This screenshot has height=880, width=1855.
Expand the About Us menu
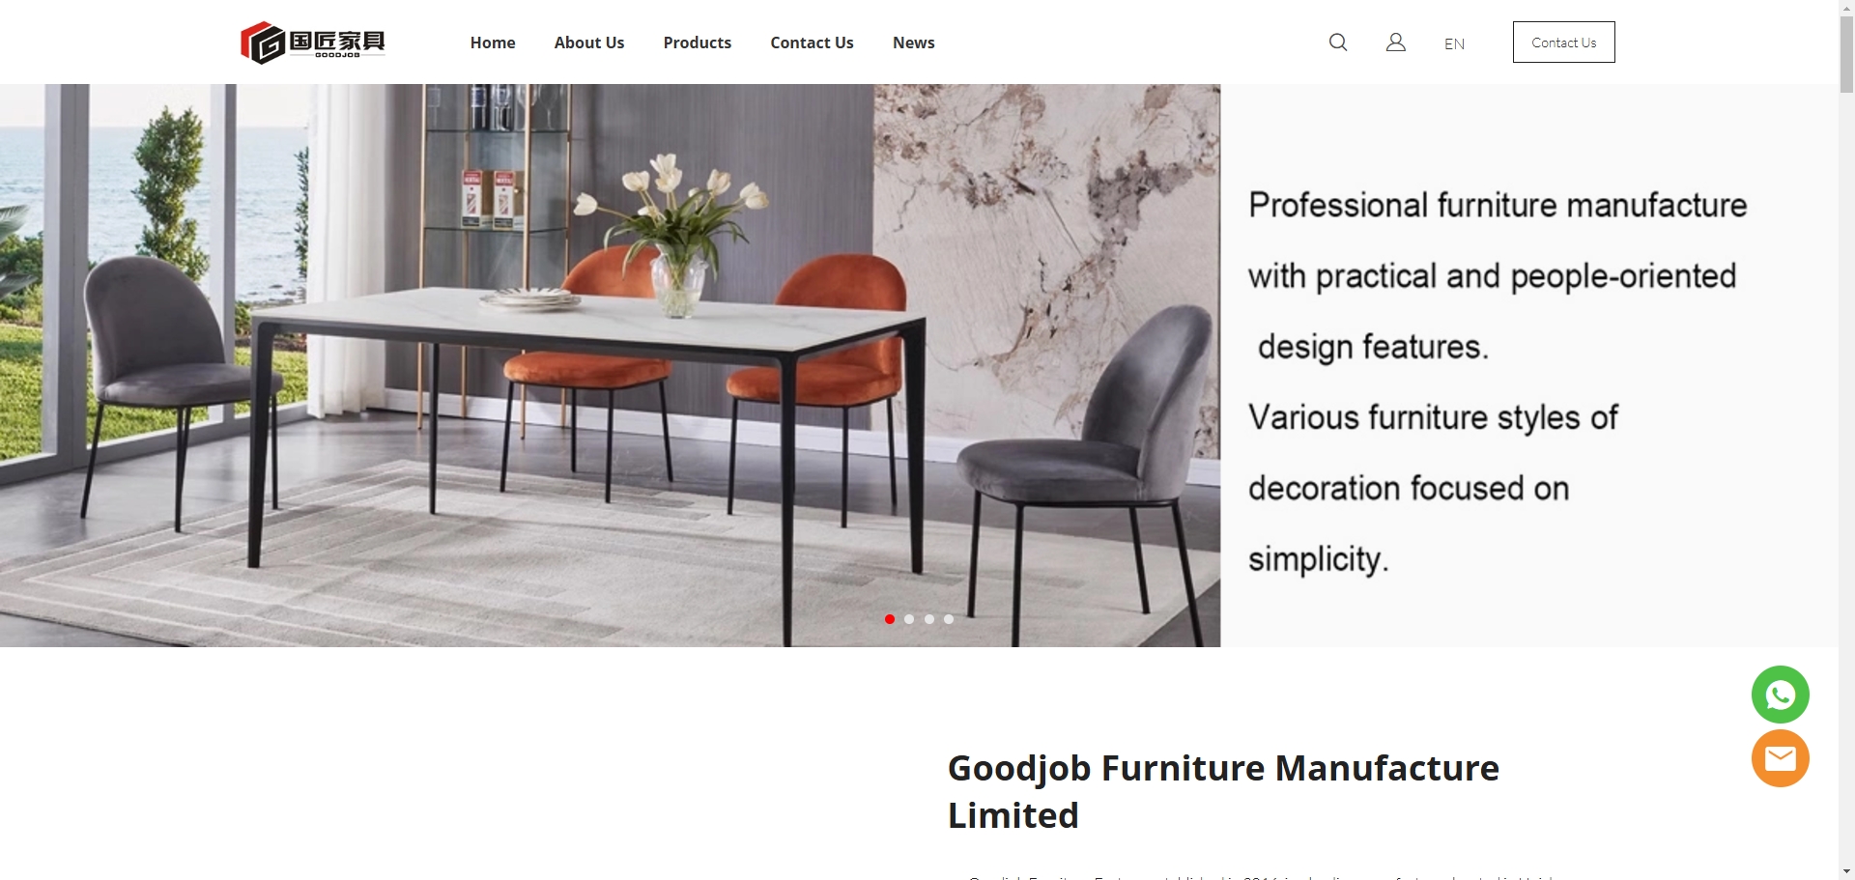point(589,43)
